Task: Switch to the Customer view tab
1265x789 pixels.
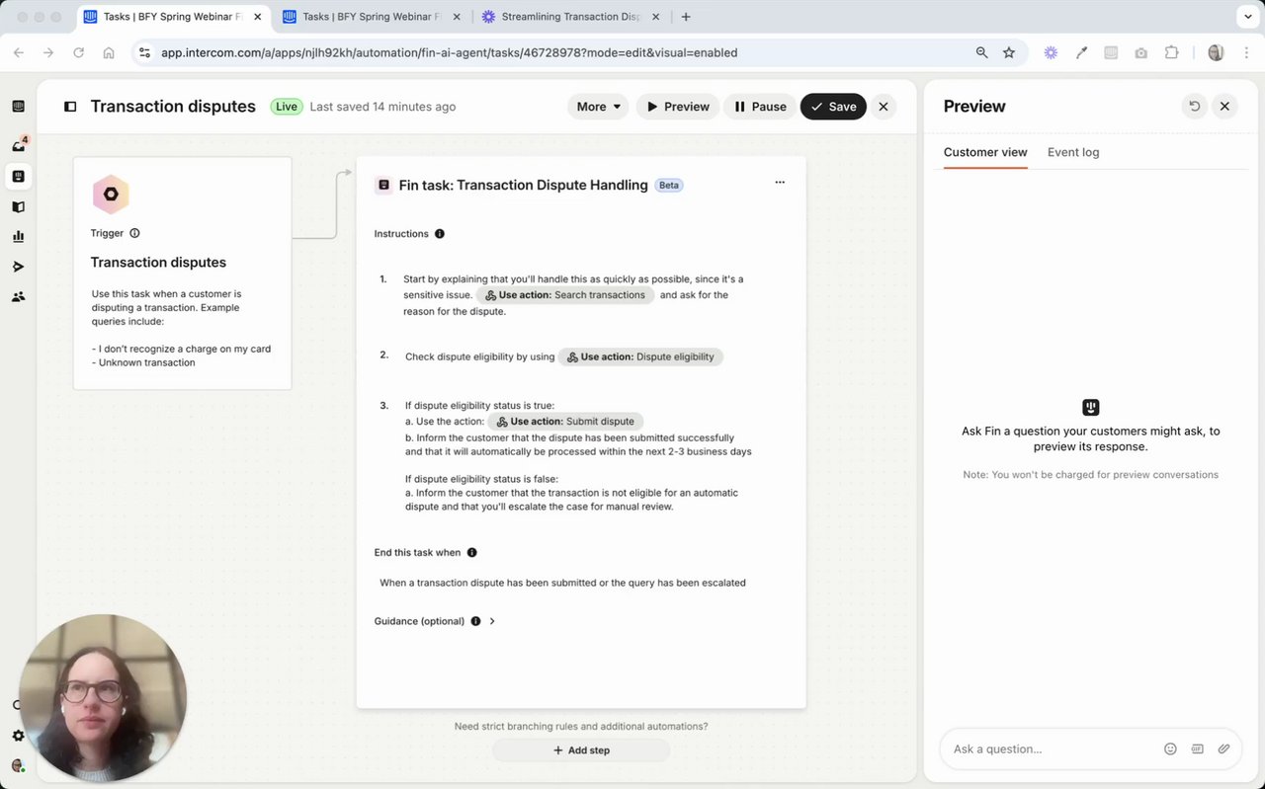Action: click(x=985, y=152)
